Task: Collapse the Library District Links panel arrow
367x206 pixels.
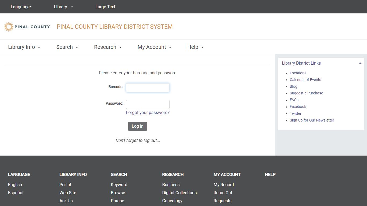Action: (x=360, y=63)
